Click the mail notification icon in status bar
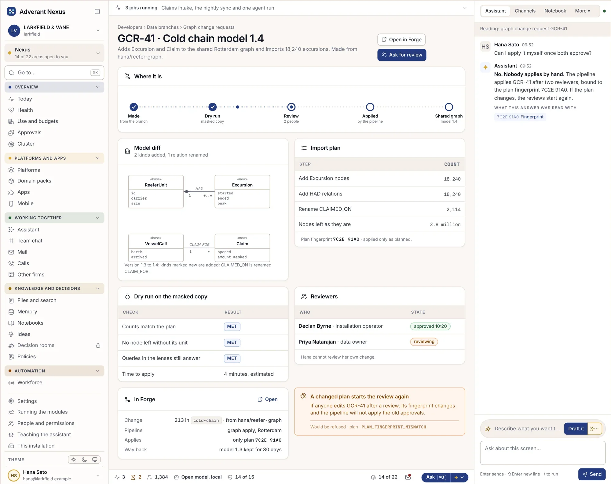The height and width of the screenshot is (484, 611). tap(408, 477)
